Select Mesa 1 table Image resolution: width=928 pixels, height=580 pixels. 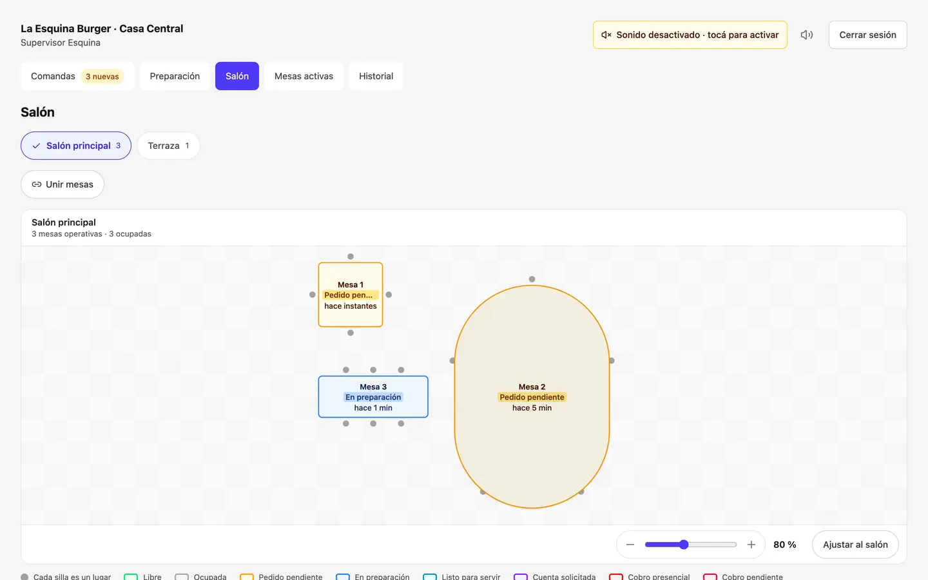point(351,295)
